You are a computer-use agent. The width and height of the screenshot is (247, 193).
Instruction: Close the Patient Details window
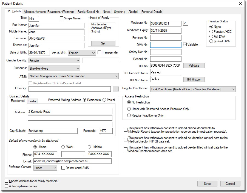pyautogui.click(x=240, y=4)
